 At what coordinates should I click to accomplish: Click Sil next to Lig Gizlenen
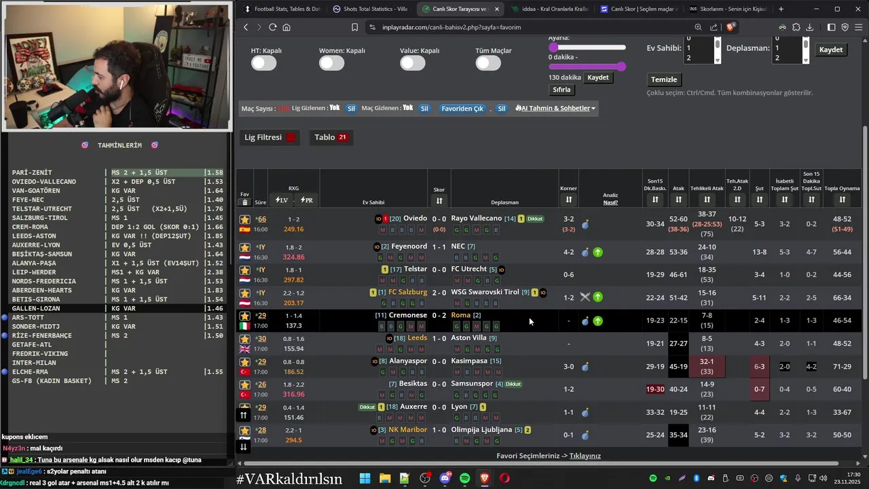(x=351, y=109)
